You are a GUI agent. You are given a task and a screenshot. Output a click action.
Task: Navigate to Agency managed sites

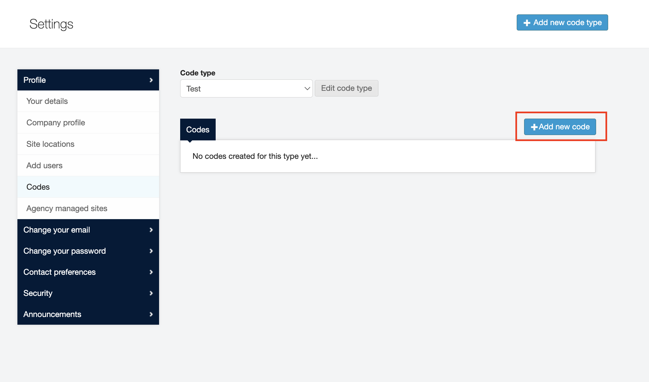(x=67, y=208)
